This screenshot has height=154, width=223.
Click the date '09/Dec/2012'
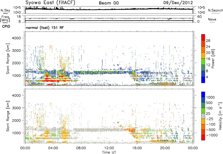click(178, 3)
